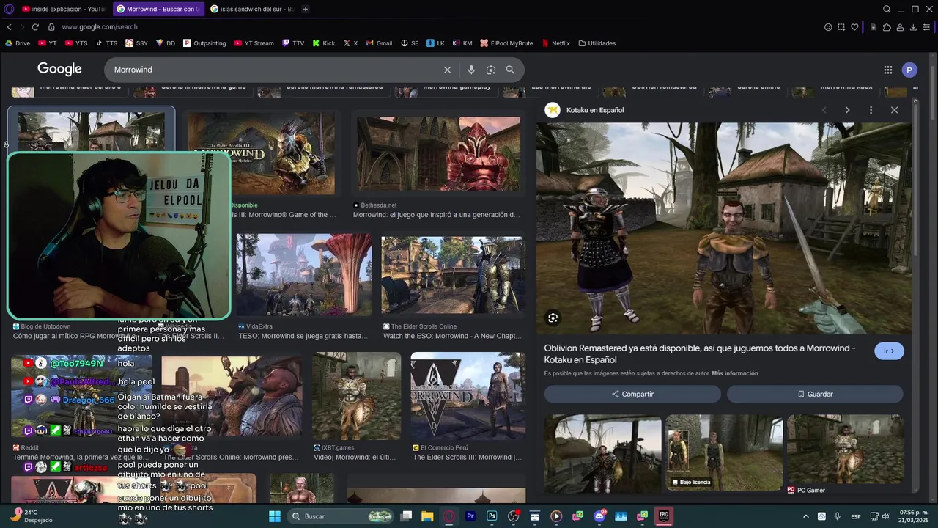Open the Kick bookmark
This screenshot has height=528, width=938.
324,43
